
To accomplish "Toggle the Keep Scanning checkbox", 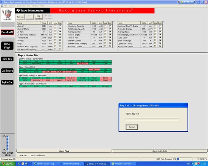I will coord(46,16).
